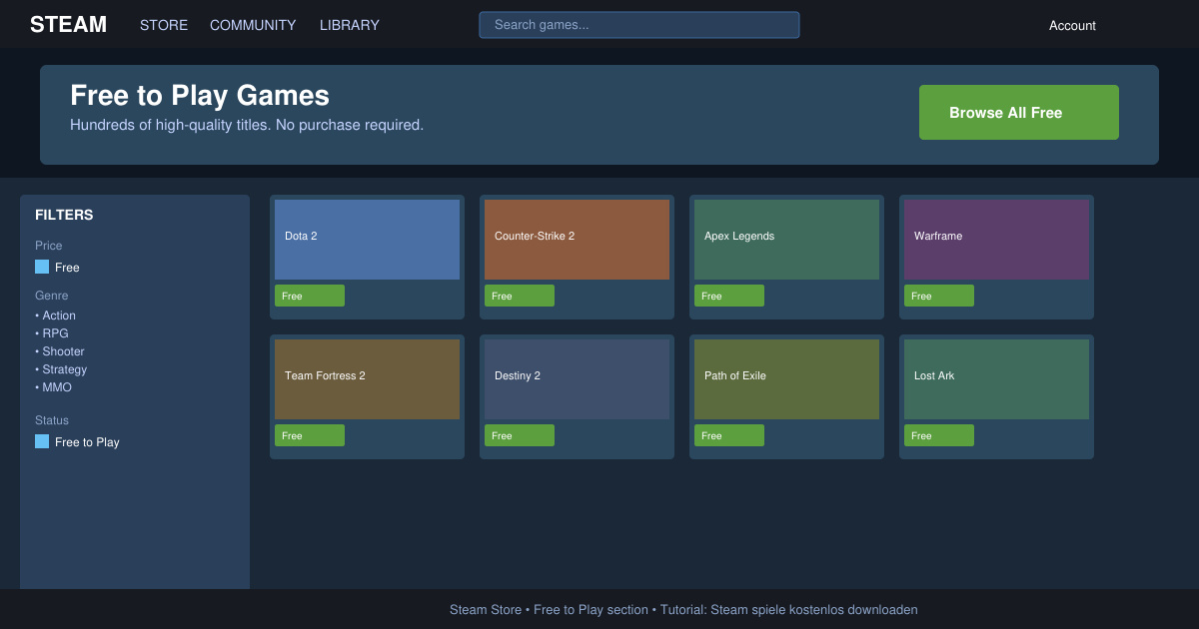Image resolution: width=1199 pixels, height=629 pixels.
Task: Filter by Strategy genre
Action: click(61, 369)
